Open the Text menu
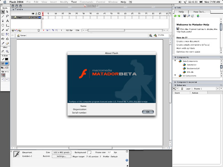The height and width of the screenshot is (167, 223). point(74,2)
